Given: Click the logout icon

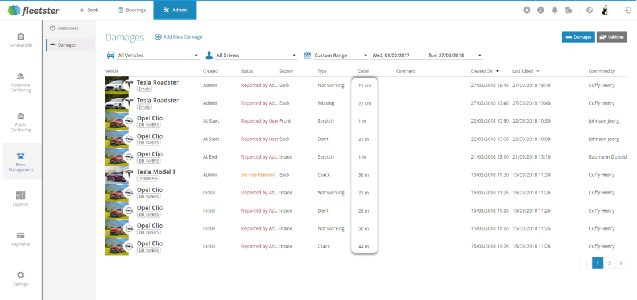Looking at the screenshot, I should click(x=627, y=10).
